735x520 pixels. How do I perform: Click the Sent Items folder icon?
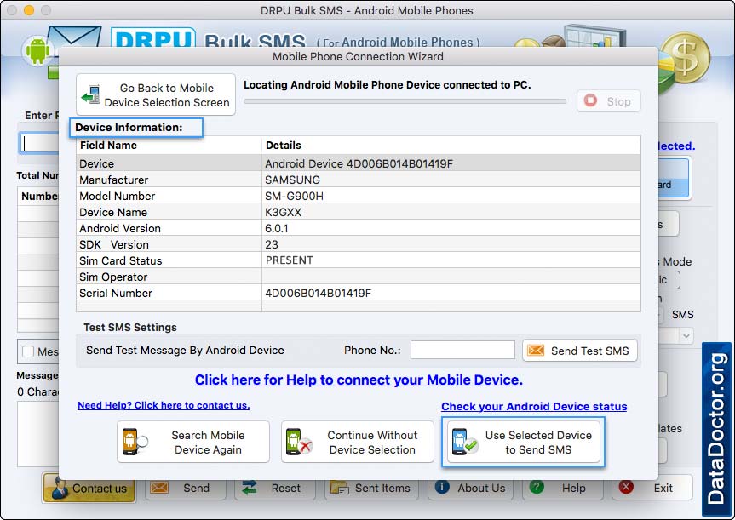coord(339,488)
